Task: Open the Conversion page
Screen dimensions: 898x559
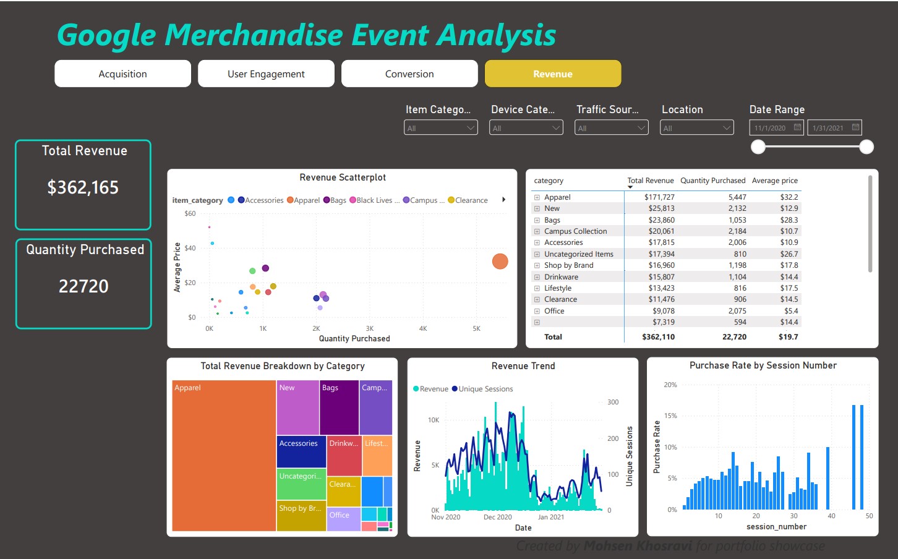Action: (409, 74)
